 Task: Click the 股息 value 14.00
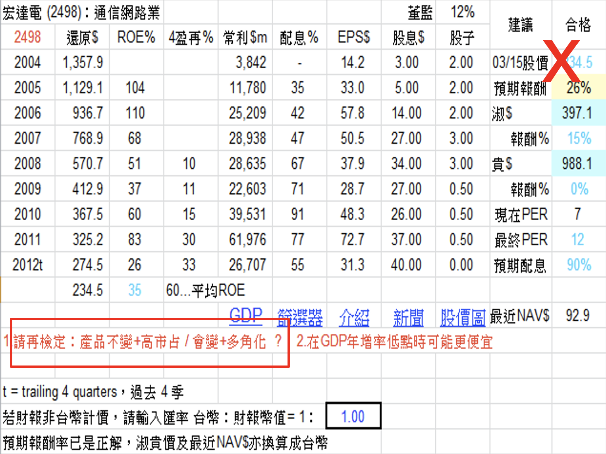click(x=407, y=113)
